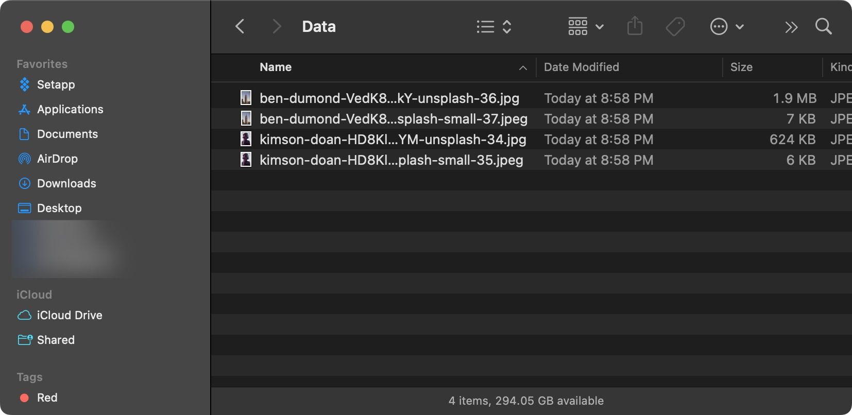Open AirDrop from the sidebar

tap(57, 159)
